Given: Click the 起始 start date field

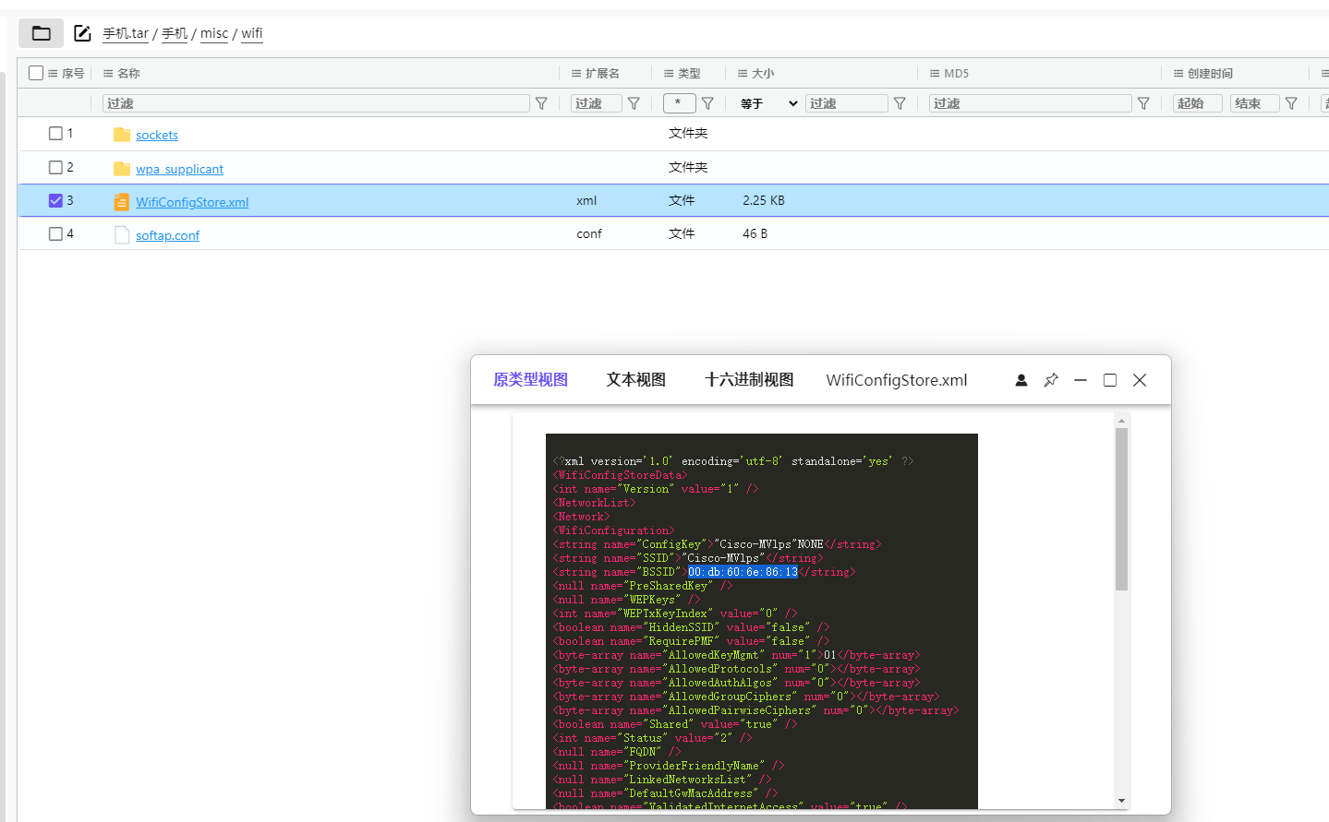Looking at the screenshot, I should 1198,103.
